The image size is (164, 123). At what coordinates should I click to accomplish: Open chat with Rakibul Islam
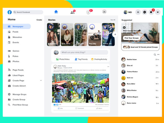pyautogui.click(x=140, y=59)
